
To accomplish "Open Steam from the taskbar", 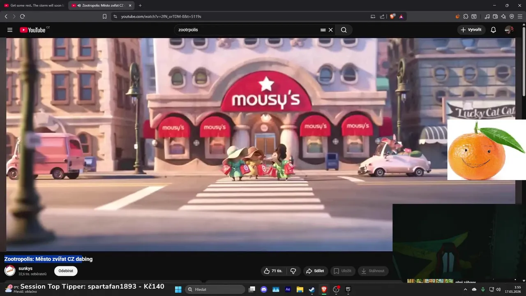I will point(311,289).
